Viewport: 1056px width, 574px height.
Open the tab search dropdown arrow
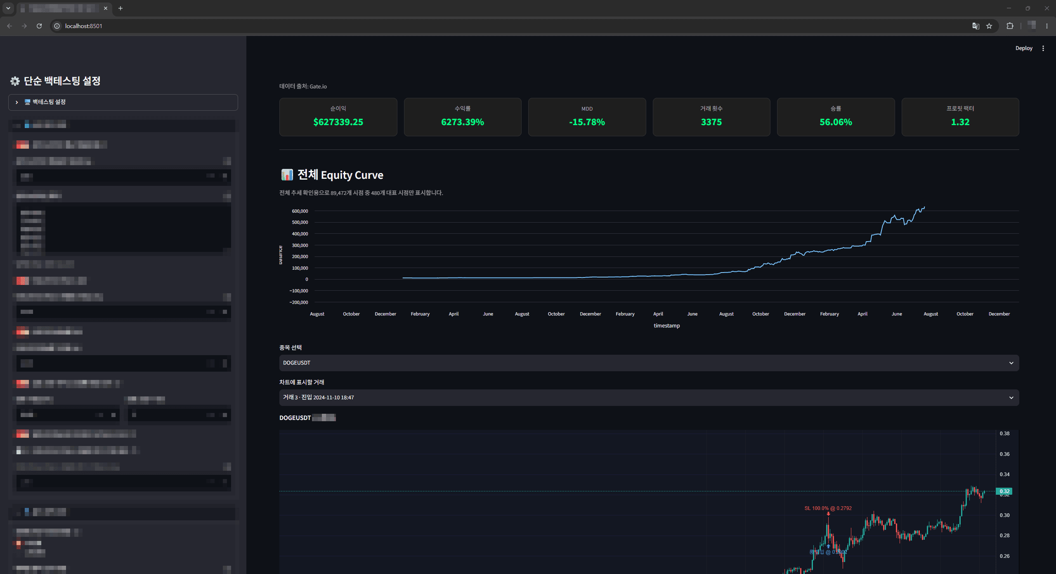point(8,8)
